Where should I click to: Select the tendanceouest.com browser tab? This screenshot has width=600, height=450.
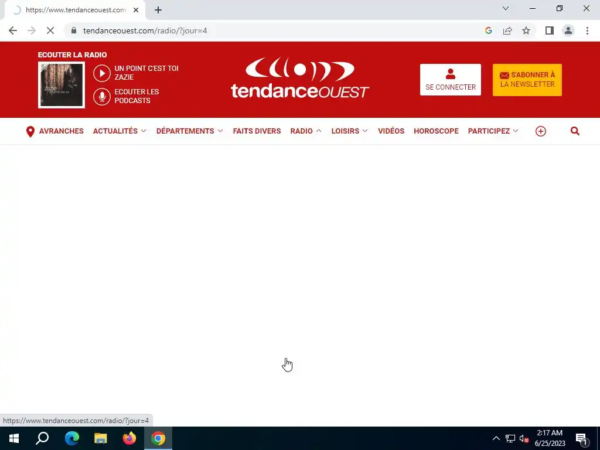[75, 10]
